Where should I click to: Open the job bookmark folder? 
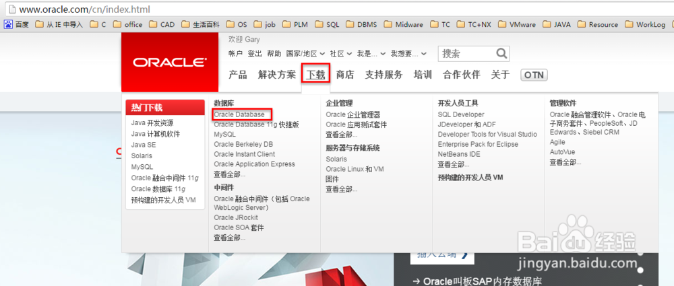tap(264, 24)
